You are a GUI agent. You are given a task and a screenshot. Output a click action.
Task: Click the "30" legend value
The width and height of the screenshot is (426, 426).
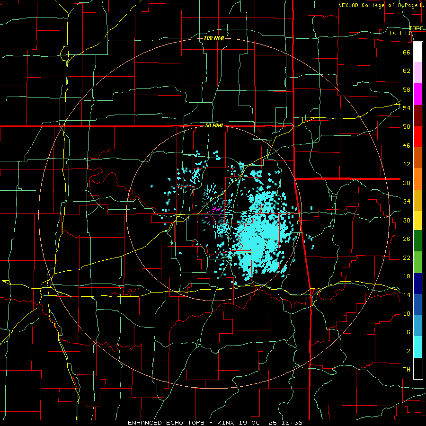point(407,220)
